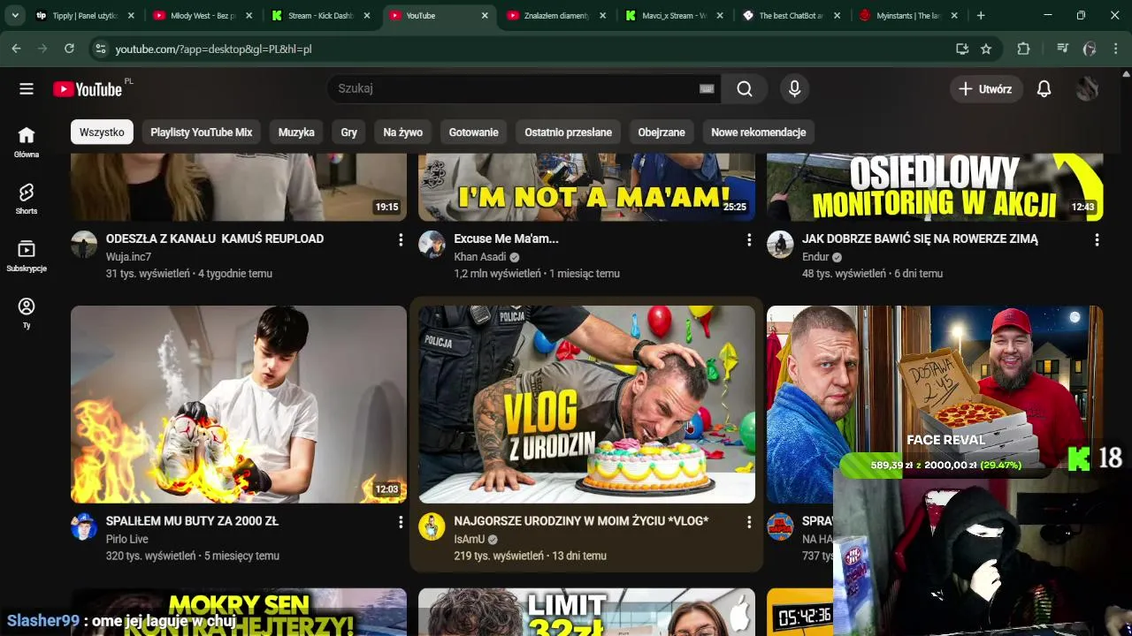Open Khan Asadi channel name link
This screenshot has height=636, width=1132.
[480, 257]
